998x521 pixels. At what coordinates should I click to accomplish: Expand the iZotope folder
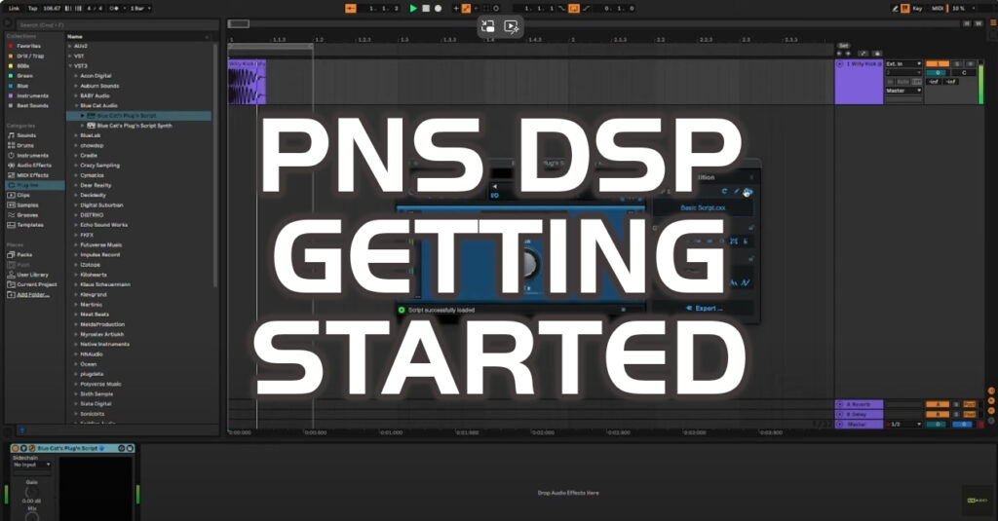76,265
